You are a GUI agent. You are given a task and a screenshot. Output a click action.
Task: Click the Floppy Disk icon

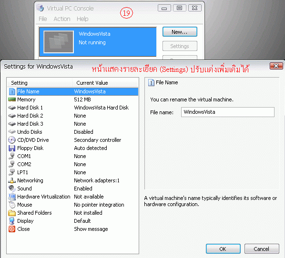click(12, 148)
